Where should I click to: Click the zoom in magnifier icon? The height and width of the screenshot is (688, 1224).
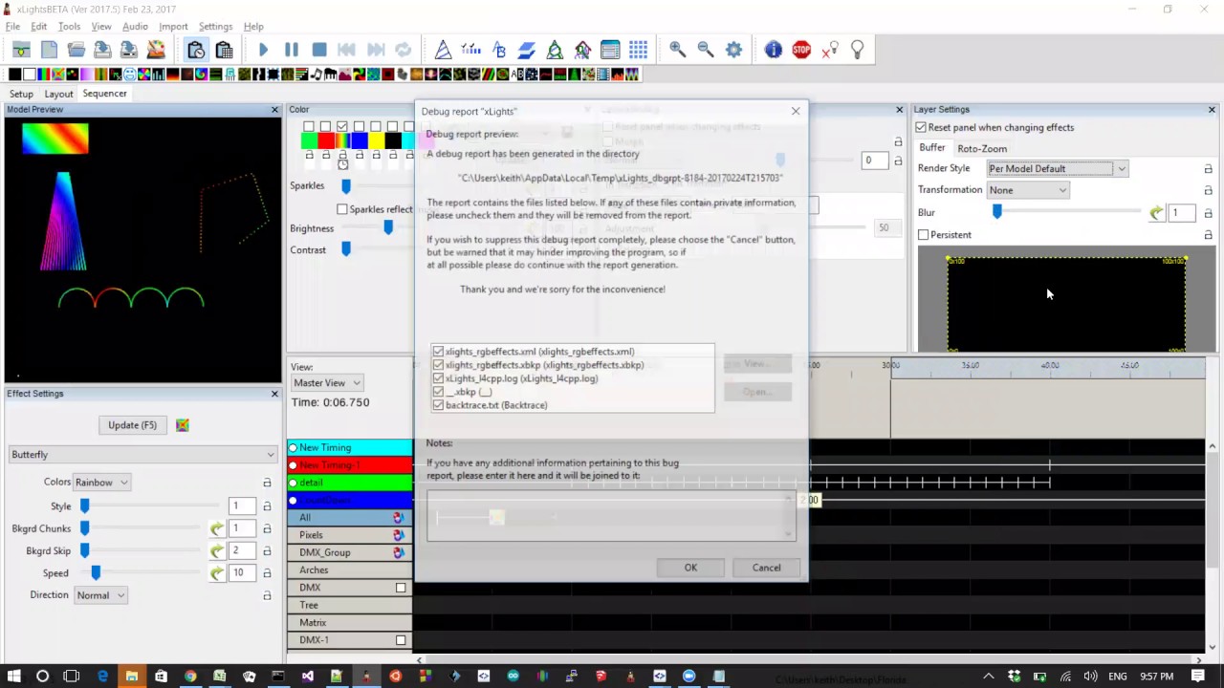[677, 50]
